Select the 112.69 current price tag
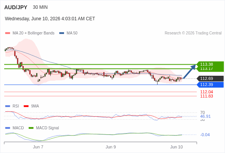 pos(210,78)
